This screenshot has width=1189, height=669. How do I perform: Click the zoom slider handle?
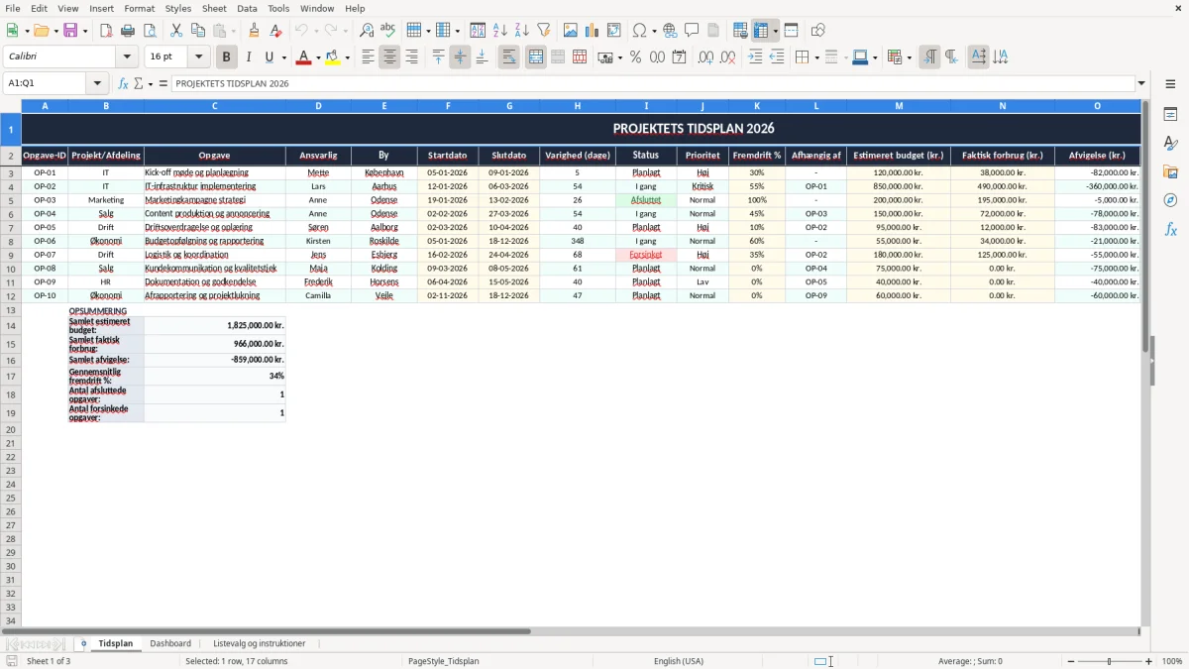[1109, 661]
